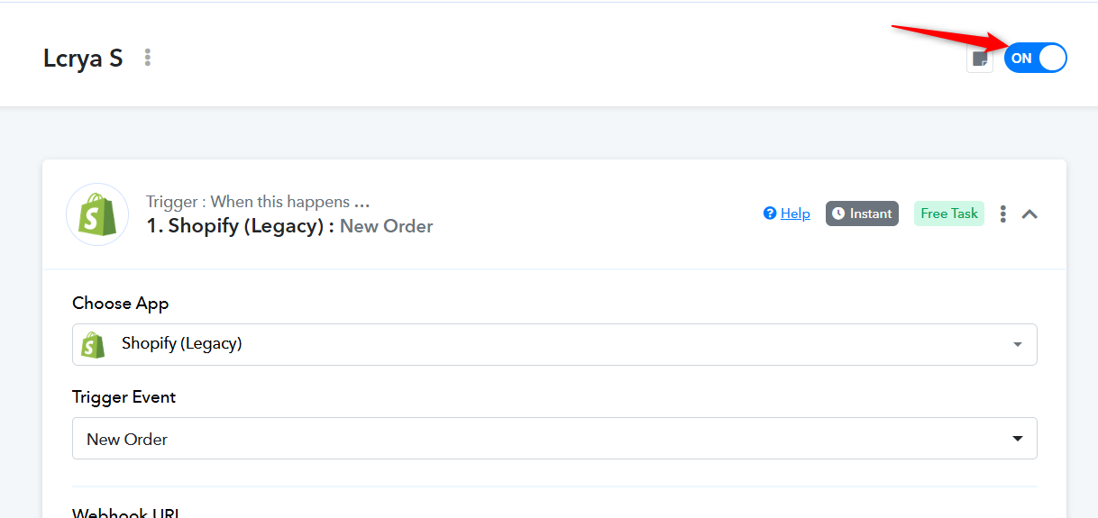Open the workflow notes icon
The height and width of the screenshot is (518, 1098).
(x=979, y=59)
